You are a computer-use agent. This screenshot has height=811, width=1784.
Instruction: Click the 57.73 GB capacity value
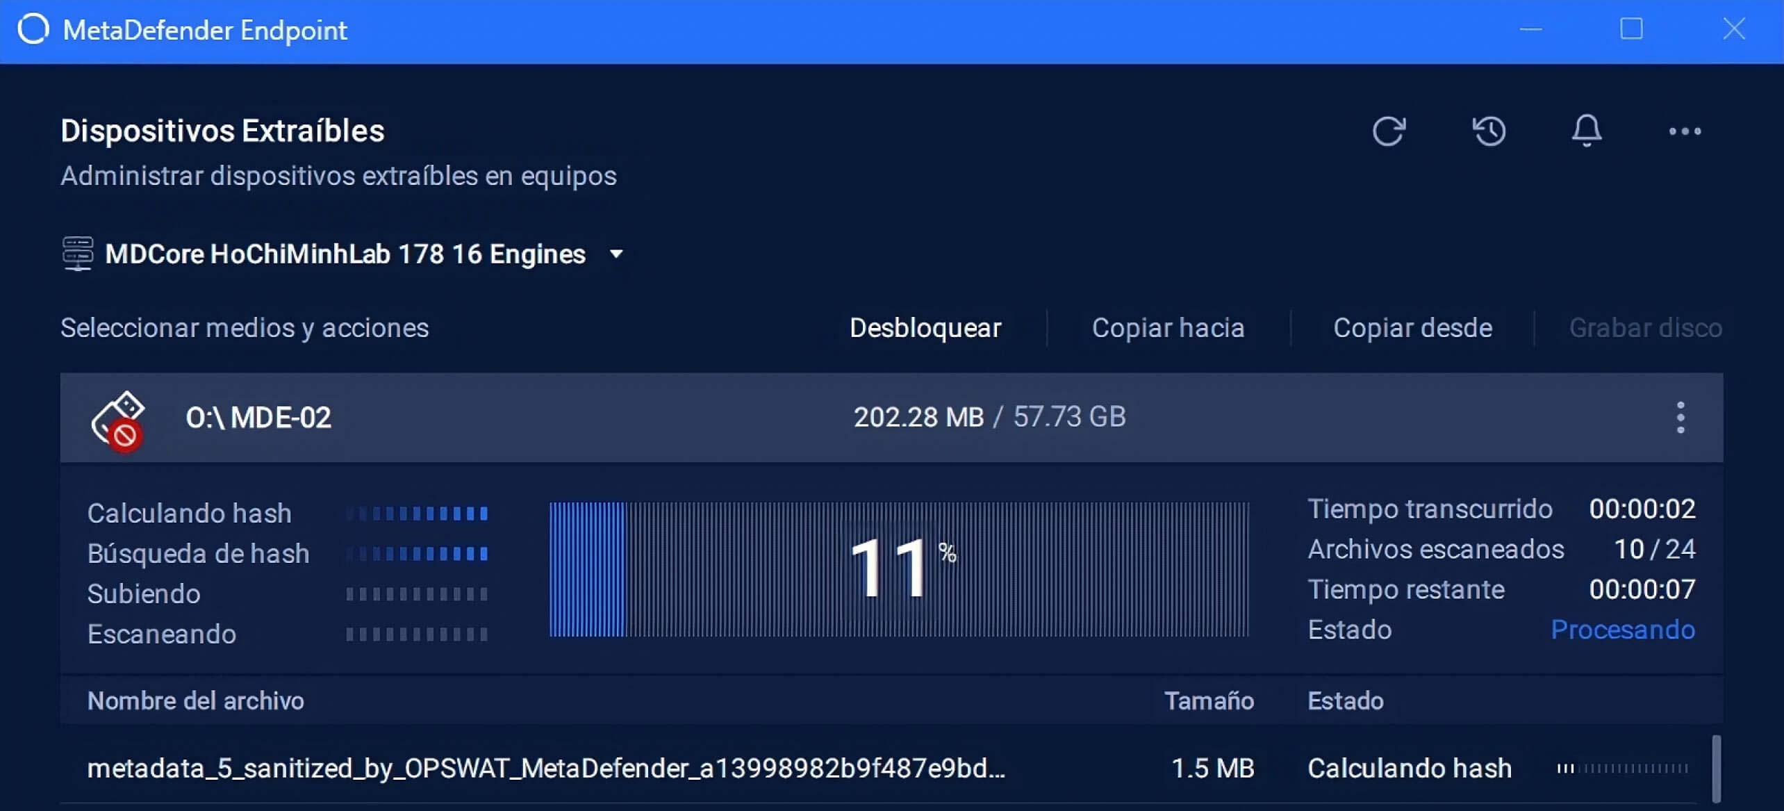[1069, 417]
